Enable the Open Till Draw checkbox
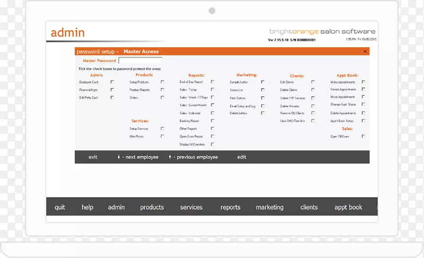Screen dimensions: 424x258 pyautogui.click(x=363, y=136)
